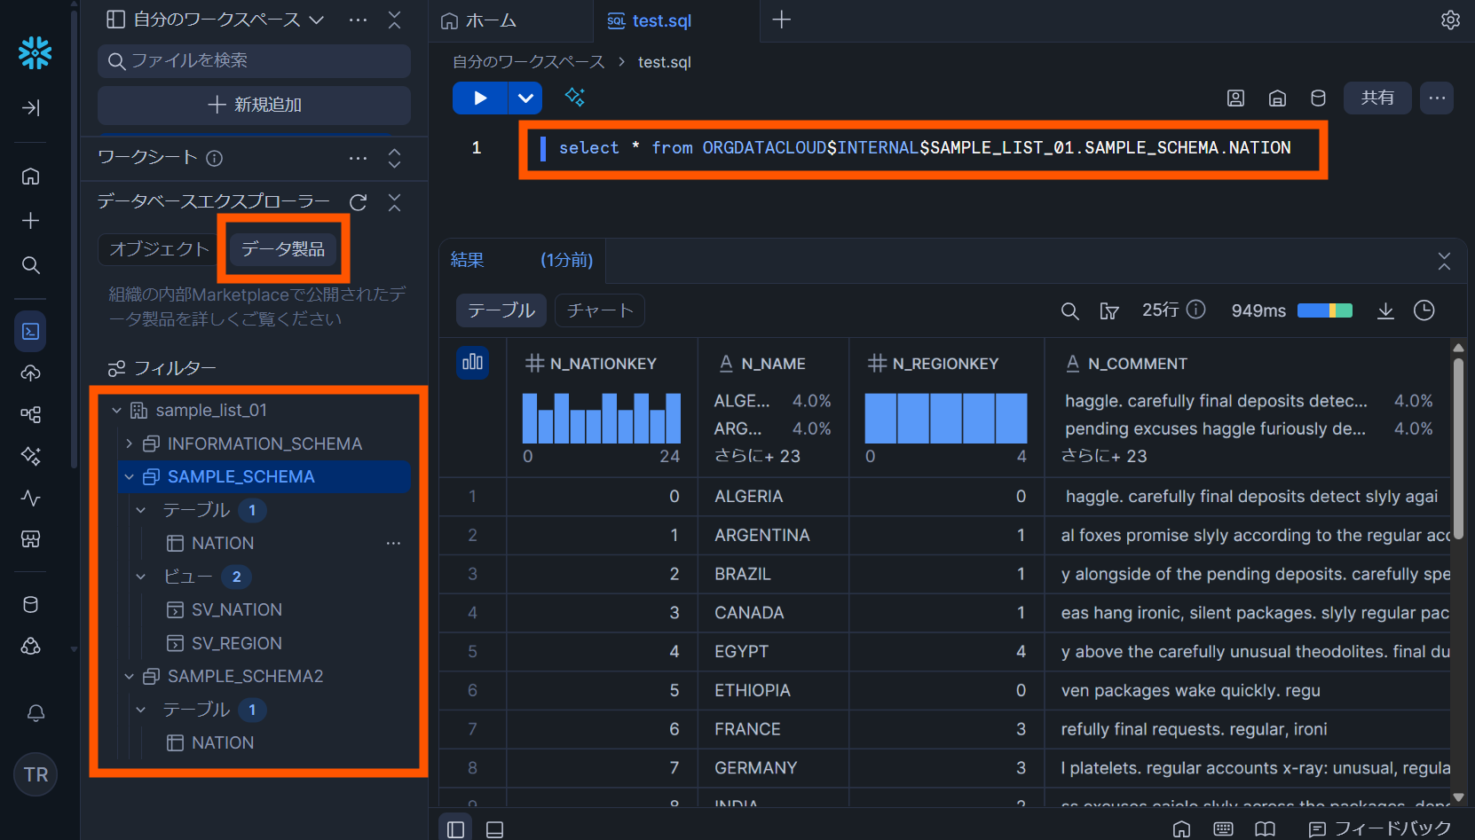Click the 共有 share button

pos(1376,98)
